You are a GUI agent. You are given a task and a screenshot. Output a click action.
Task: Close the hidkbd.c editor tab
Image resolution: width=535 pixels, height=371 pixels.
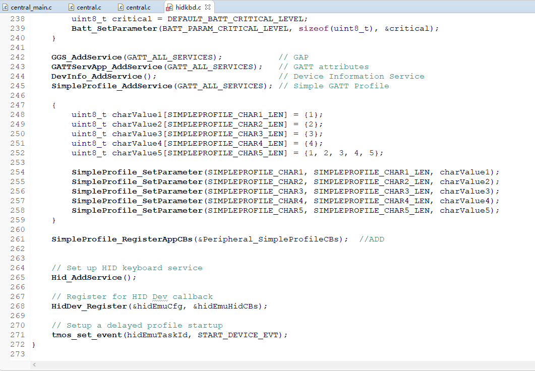click(x=208, y=8)
